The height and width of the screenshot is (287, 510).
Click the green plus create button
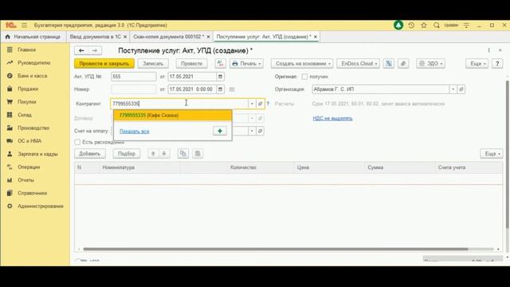point(220,131)
